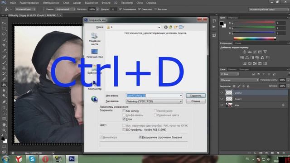Viewport: 290px width, 163px height.
Task: Click the Сохранить save button
Action: click(196, 96)
